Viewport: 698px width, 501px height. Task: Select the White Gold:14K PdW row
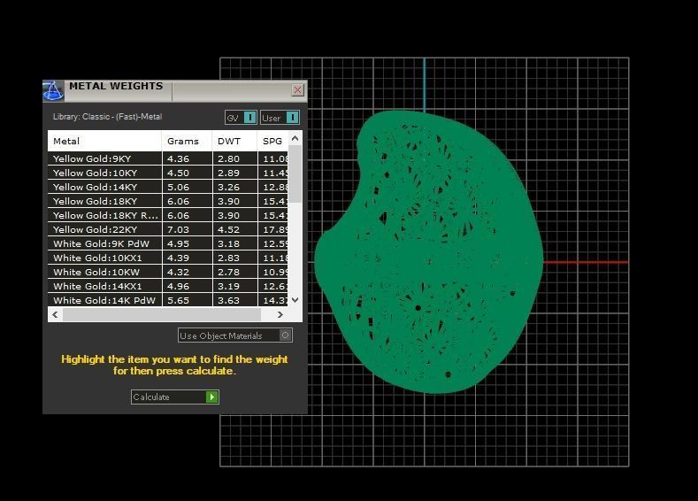168,300
